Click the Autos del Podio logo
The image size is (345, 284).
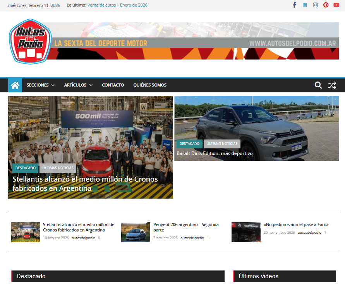point(30,41)
